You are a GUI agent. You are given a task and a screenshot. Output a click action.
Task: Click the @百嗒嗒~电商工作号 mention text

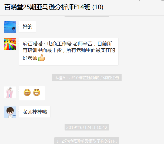click(47, 44)
